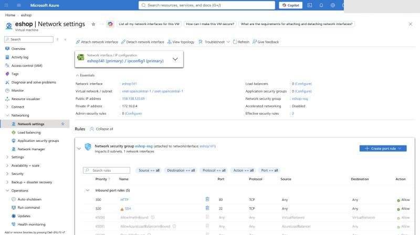The width and height of the screenshot is (420, 235).
Task: Click Attach network interface
Action: (x=97, y=42)
